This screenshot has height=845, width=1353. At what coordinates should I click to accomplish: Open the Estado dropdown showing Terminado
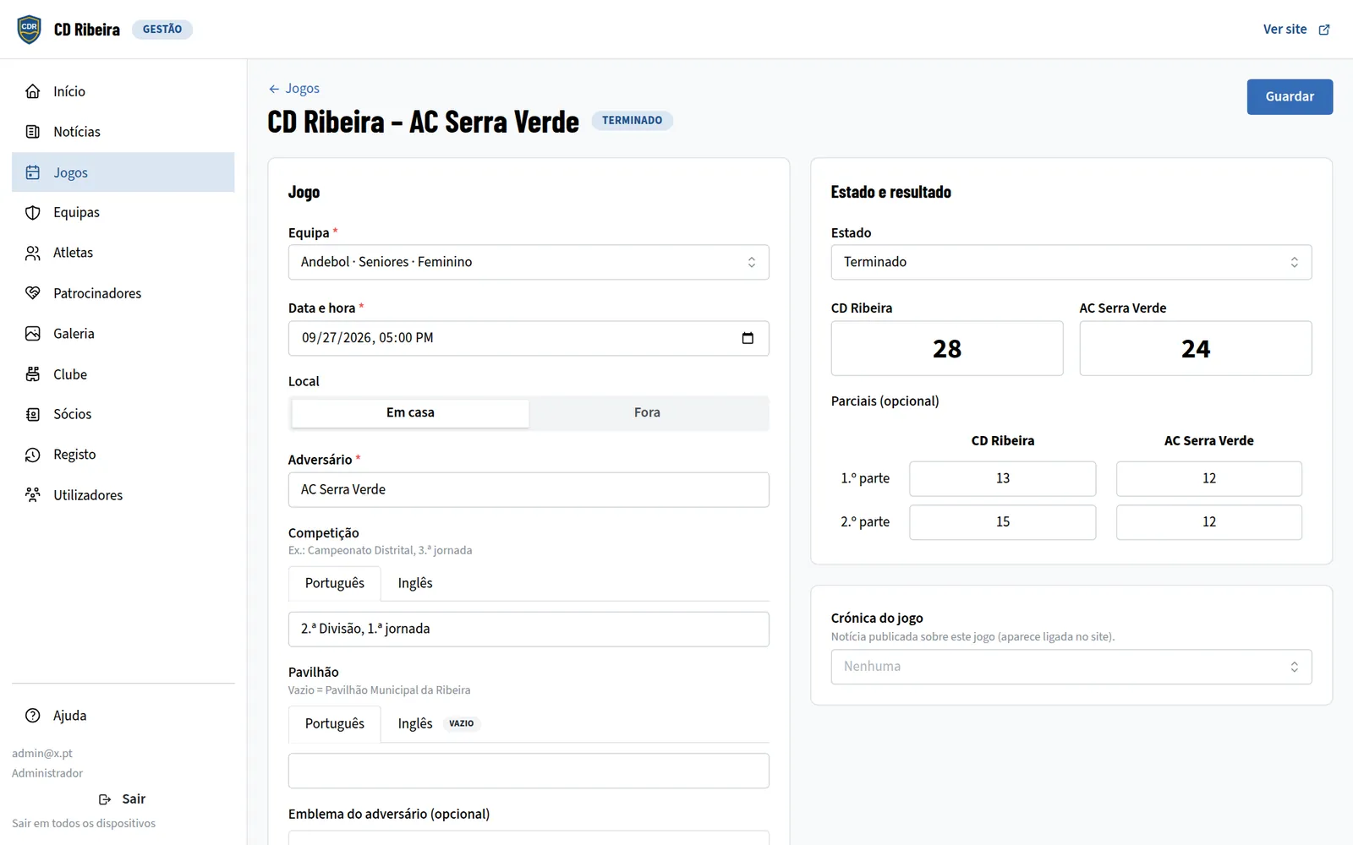click(x=1071, y=262)
